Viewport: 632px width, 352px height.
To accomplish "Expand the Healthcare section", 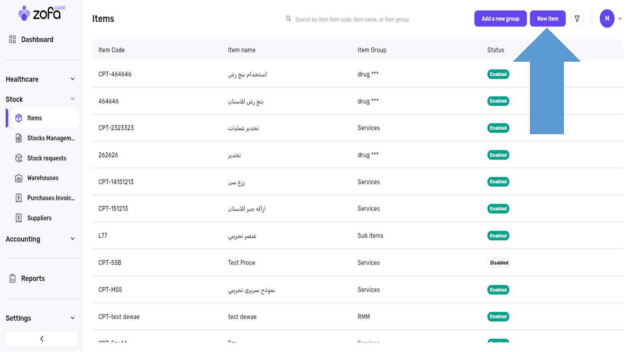I will pos(73,79).
